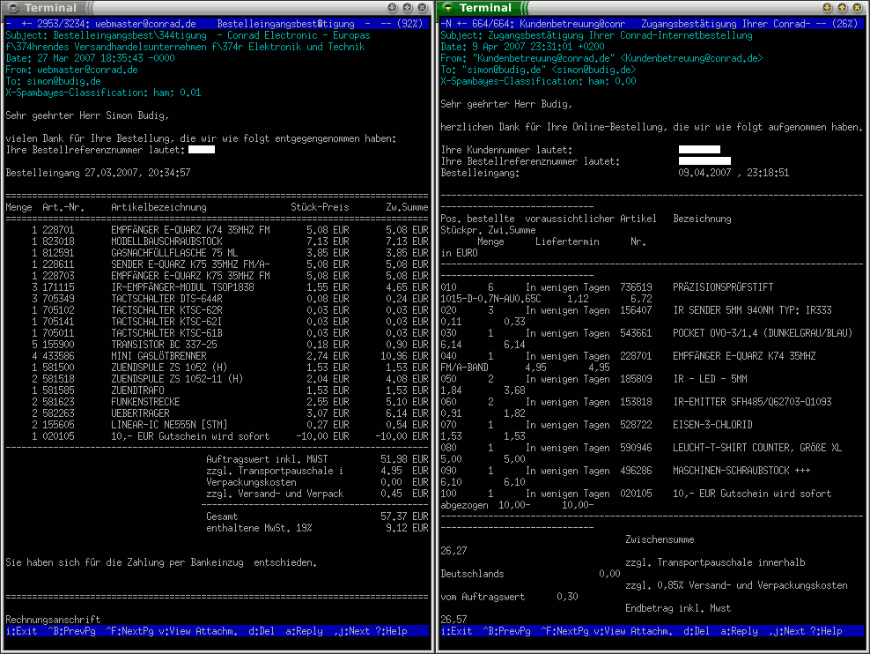Image resolution: width=870 pixels, height=654 pixels.
Task: Click 'PRÄZISIONSPRÜFSTIFT' in right terminal
Action: (723, 287)
